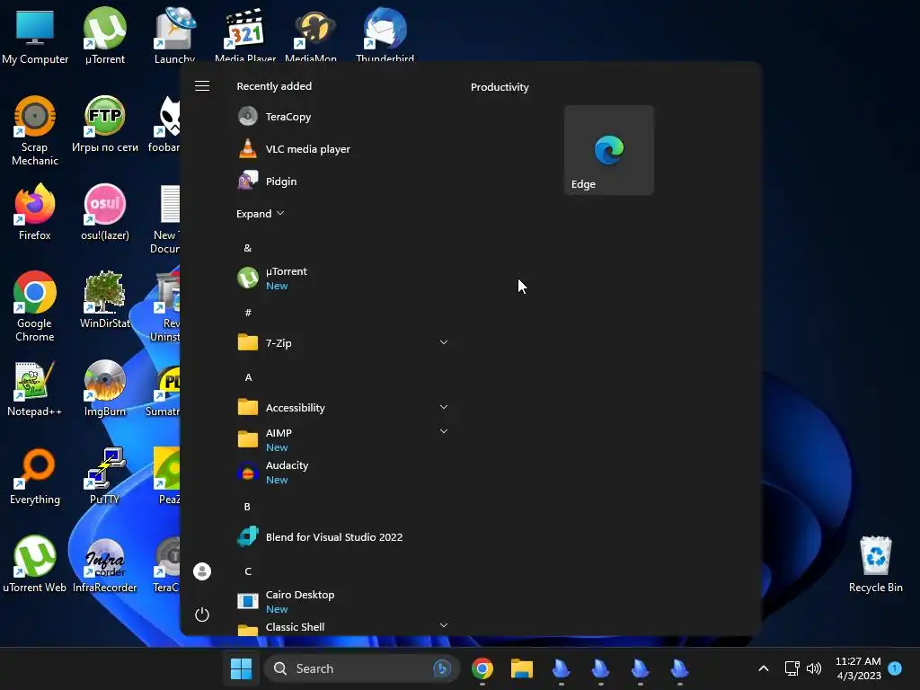Launch Pidgin from Recently added
The image size is (920, 690).
pos(343,181)
